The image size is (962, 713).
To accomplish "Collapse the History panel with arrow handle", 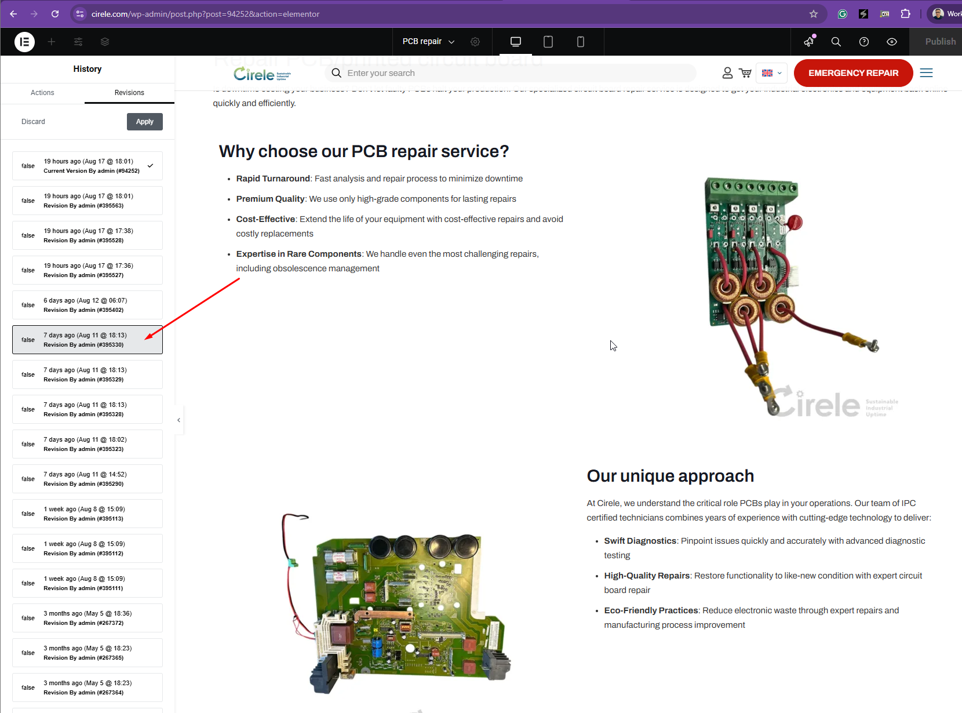I will [178, 420].
